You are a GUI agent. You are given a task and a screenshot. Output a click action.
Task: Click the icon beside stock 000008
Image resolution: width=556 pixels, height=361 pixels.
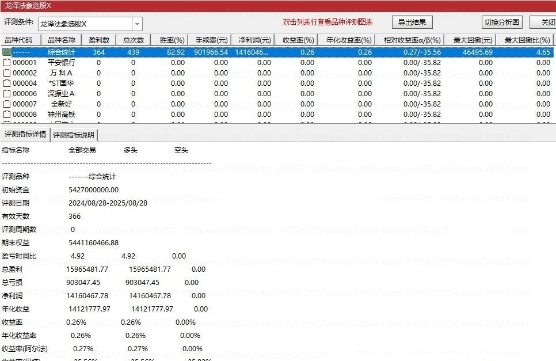pyautogui.click(x=7, y=115)
